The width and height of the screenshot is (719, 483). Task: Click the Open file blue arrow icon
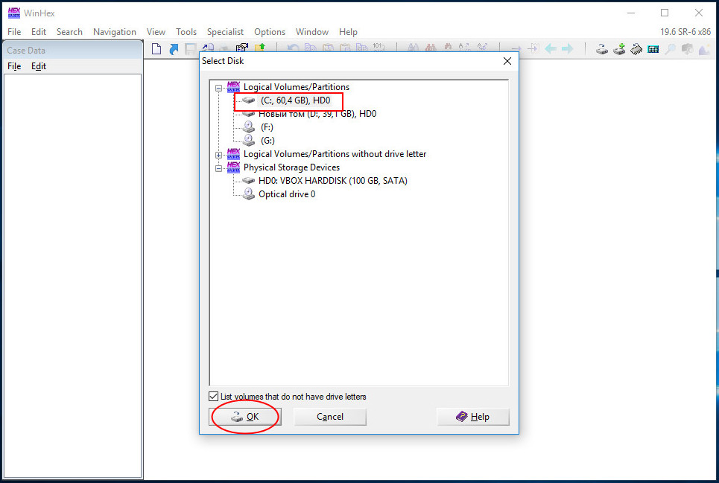tap(174, 48)
